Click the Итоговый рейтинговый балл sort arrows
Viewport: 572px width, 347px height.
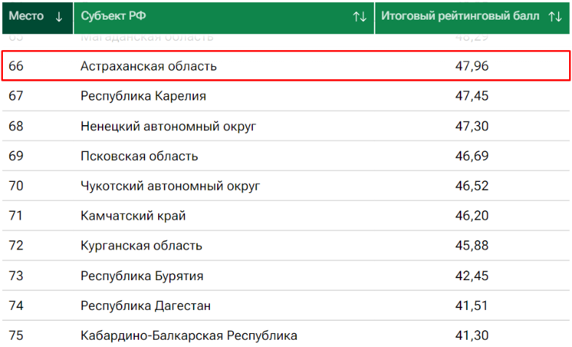pyautogui.click(x=555, y=17)
